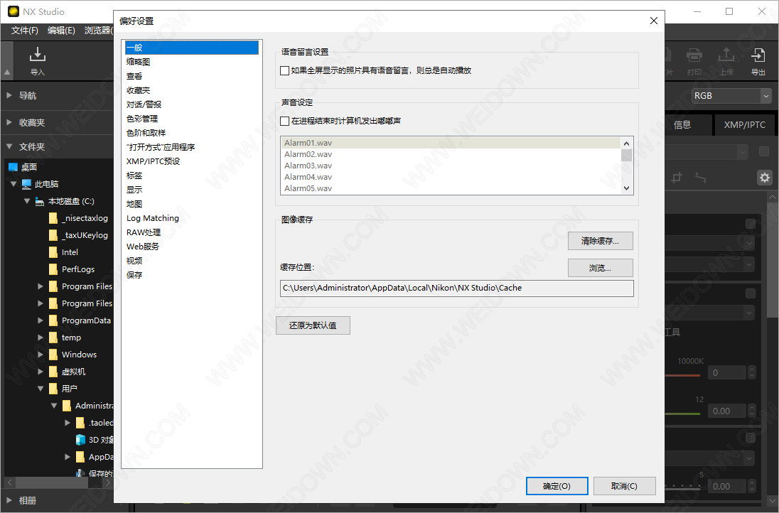This screenshot has width=779, height=513.
Task: Expand the 导航 panel section
Action: pos(9,95)
